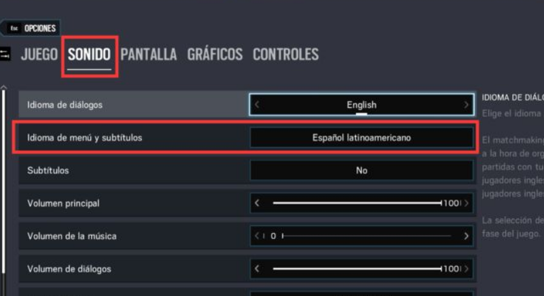Open the English dialog language selector
This screenshot has height=296, width=544.
361,105
